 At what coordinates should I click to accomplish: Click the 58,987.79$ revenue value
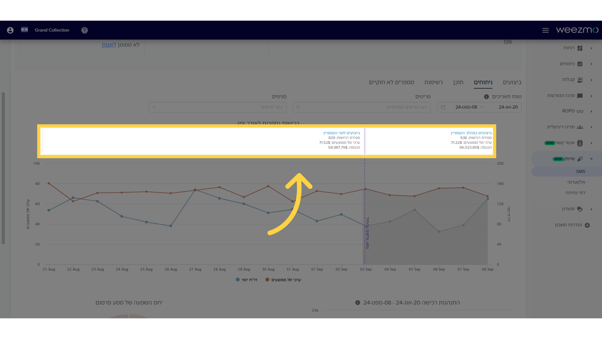pos(338,148)
